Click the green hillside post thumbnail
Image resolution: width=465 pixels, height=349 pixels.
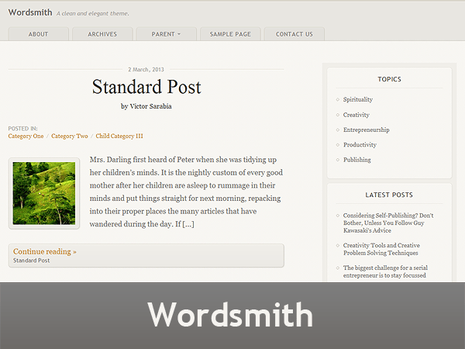click(44, 193)
